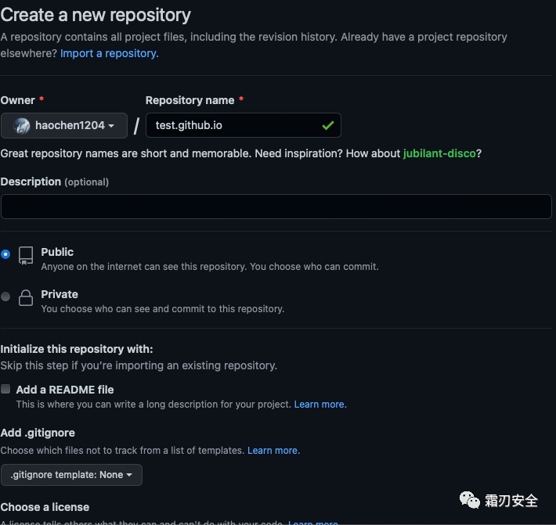The height and width of the screenshot is (525, 556).
Task: Click the Create a new repository heading
Action: [96, 14]
